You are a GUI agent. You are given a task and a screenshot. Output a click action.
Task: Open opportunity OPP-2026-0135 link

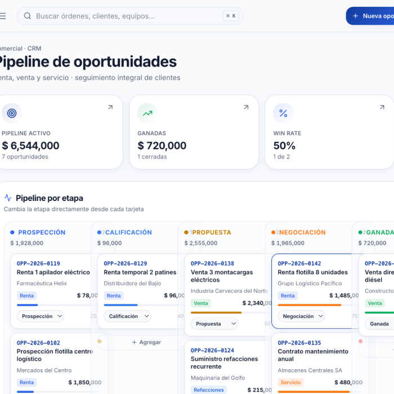[x=299, y=343]
